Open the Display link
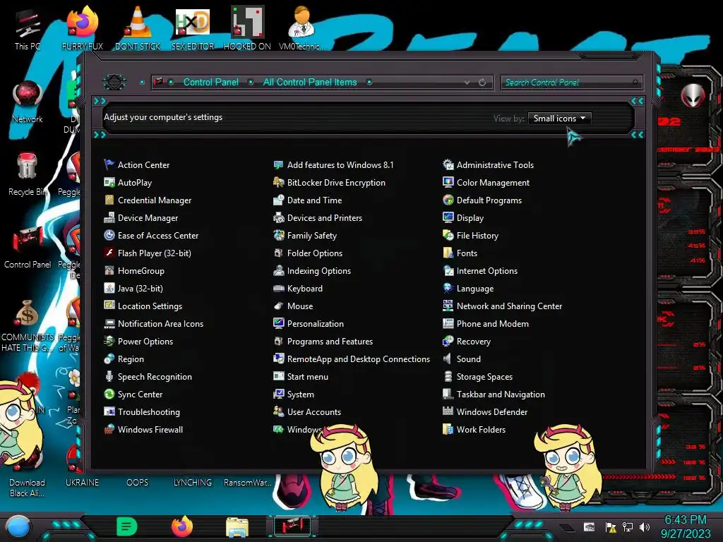Image resolution: width=723 pixels, height=542 pixels. 470,217
